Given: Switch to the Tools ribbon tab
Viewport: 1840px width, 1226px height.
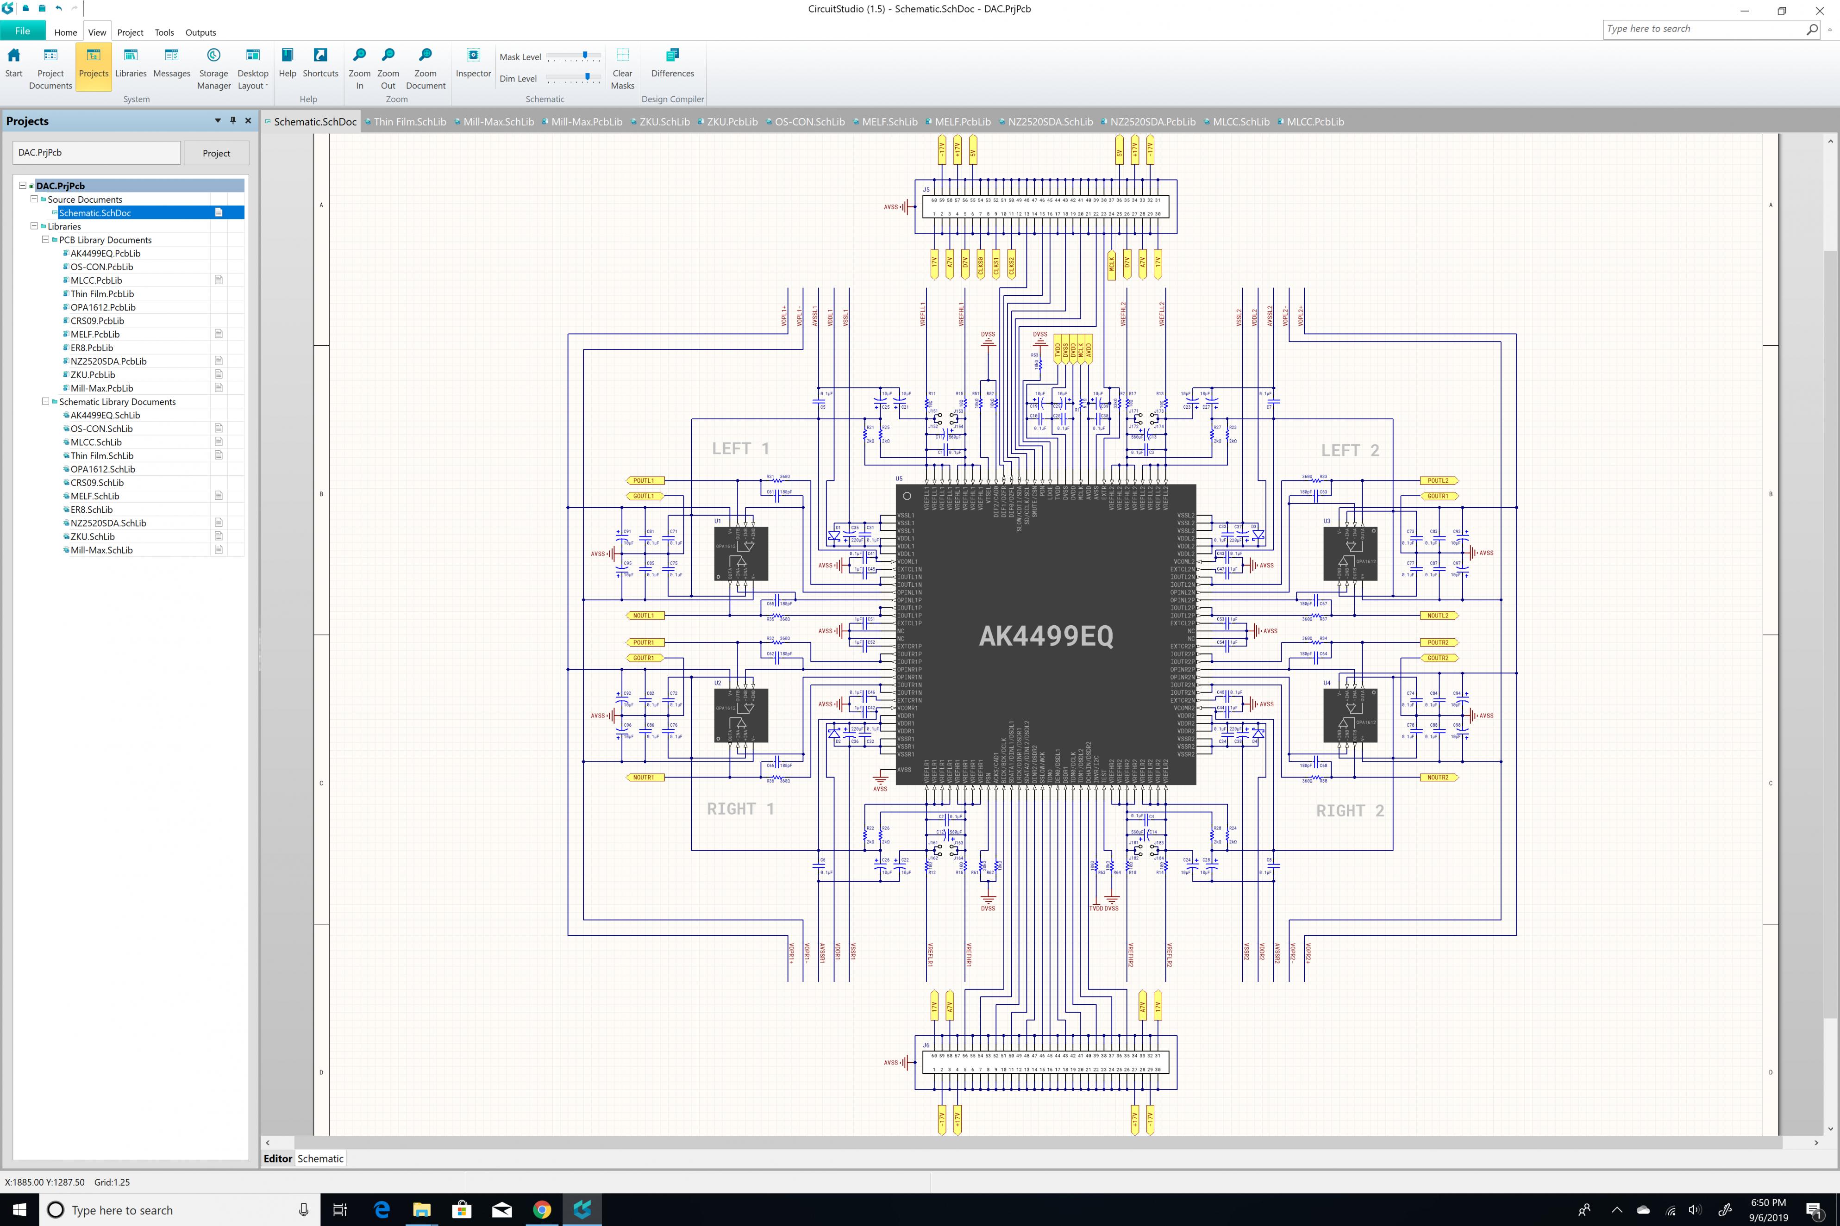Looking at the screenshot, I should coord(164,32).
